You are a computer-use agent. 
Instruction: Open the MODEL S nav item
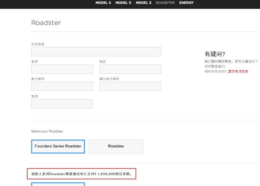coord(103,3)
